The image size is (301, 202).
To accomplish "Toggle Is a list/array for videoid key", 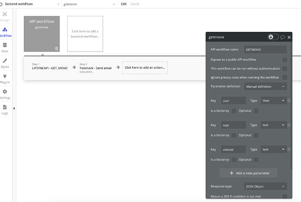I will 234,160.
